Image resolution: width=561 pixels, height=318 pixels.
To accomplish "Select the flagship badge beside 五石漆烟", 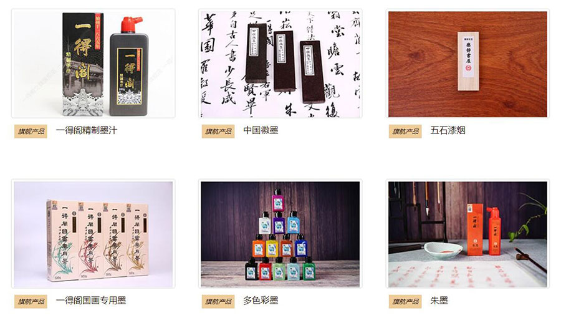I will [405, 131].
